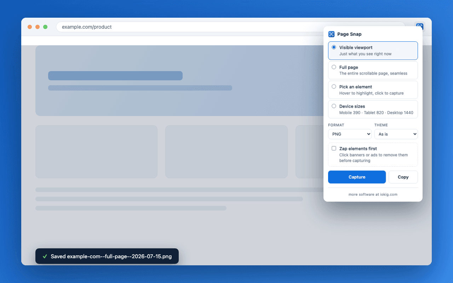This screenshot has height=283, width=453.
Task: Click the Page Snap logo in popup header
Action: (331, 34)
